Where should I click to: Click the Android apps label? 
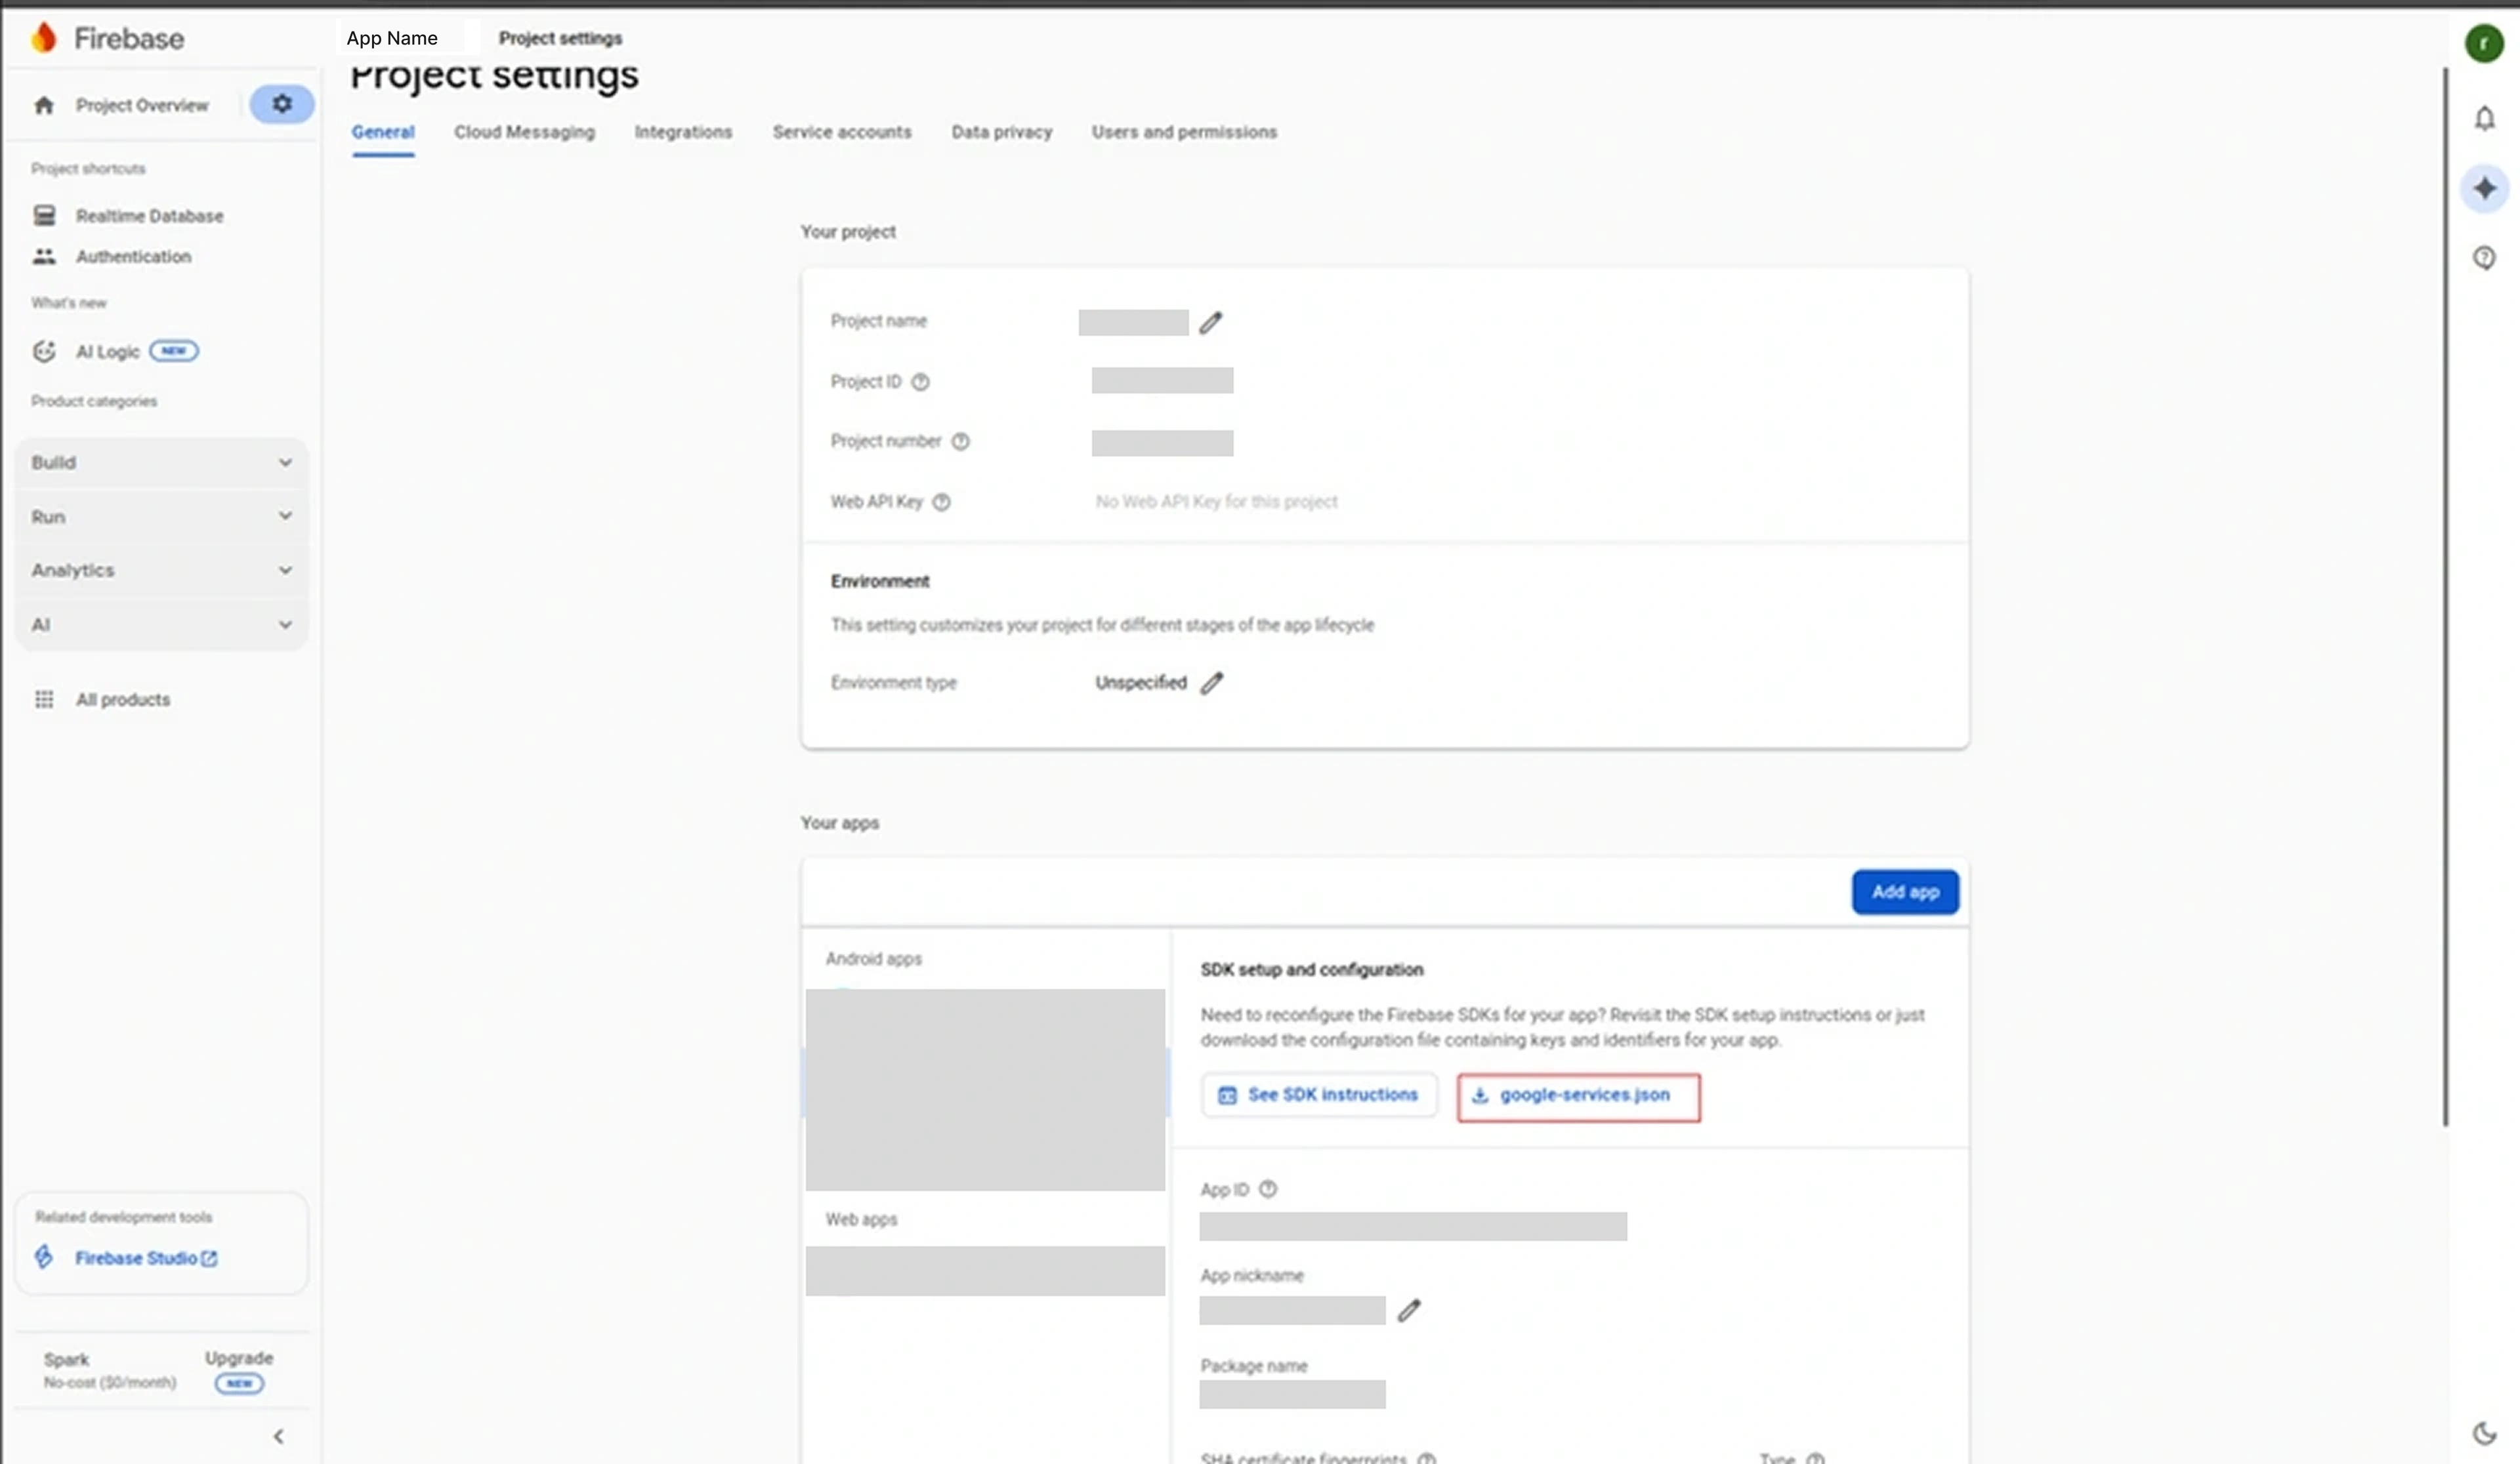(873, 960)
